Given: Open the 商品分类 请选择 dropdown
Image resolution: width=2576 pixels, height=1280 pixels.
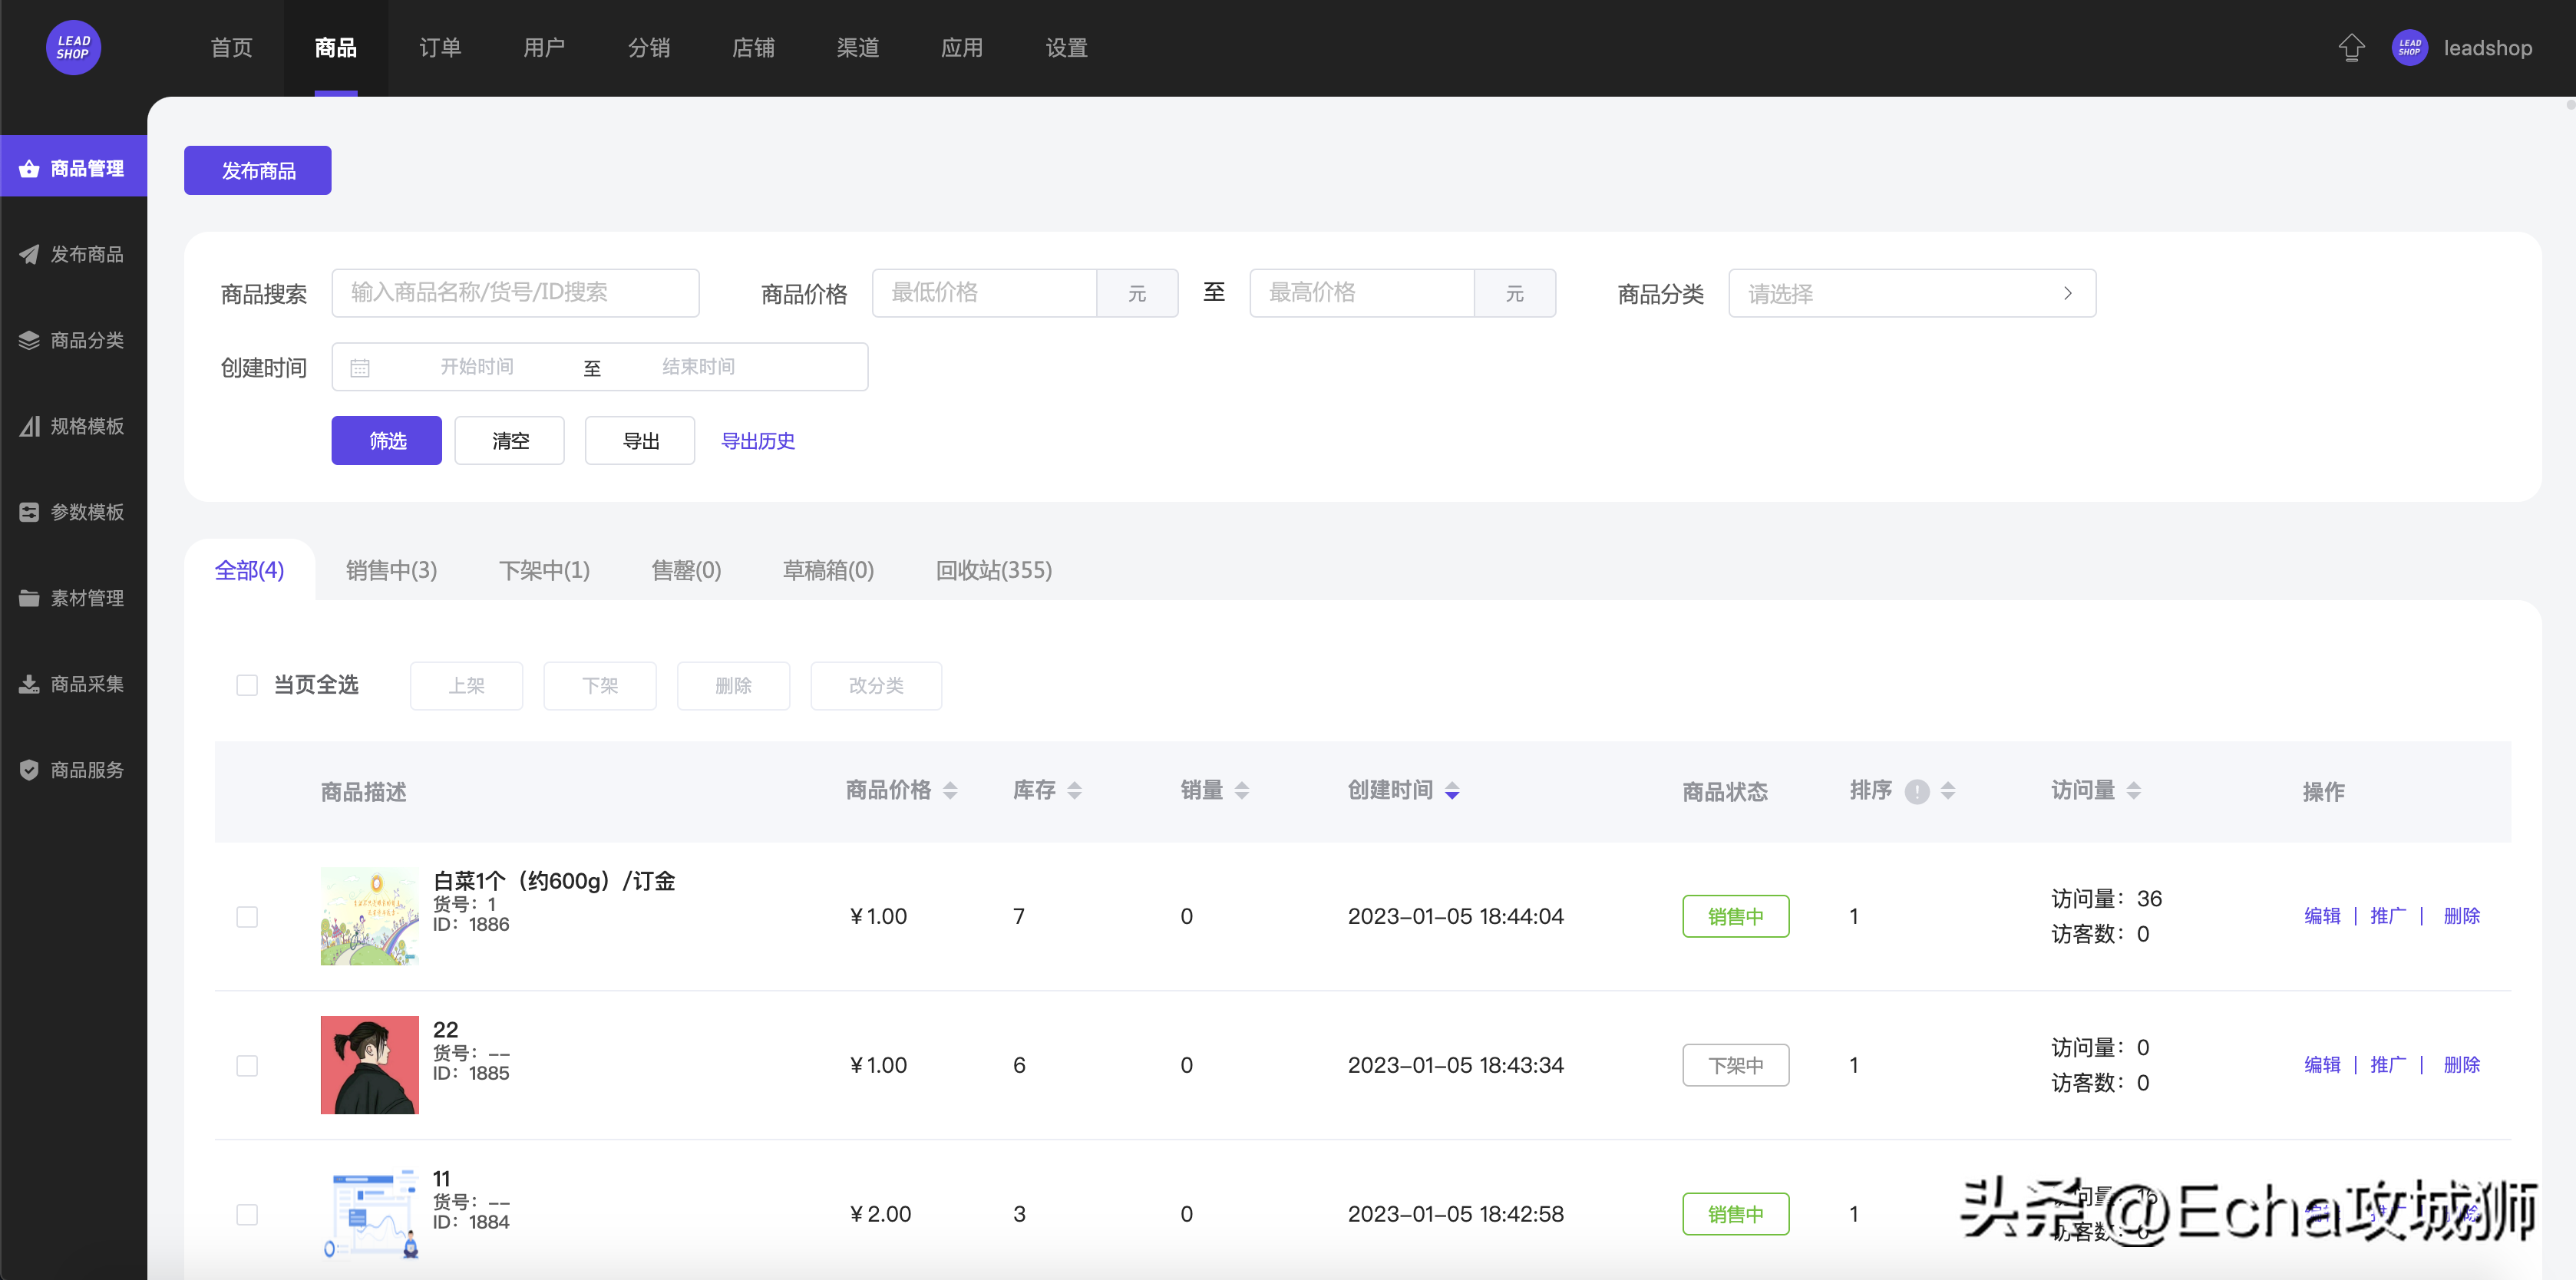Looking at the screenshot, I should (x=1911, y=293).
